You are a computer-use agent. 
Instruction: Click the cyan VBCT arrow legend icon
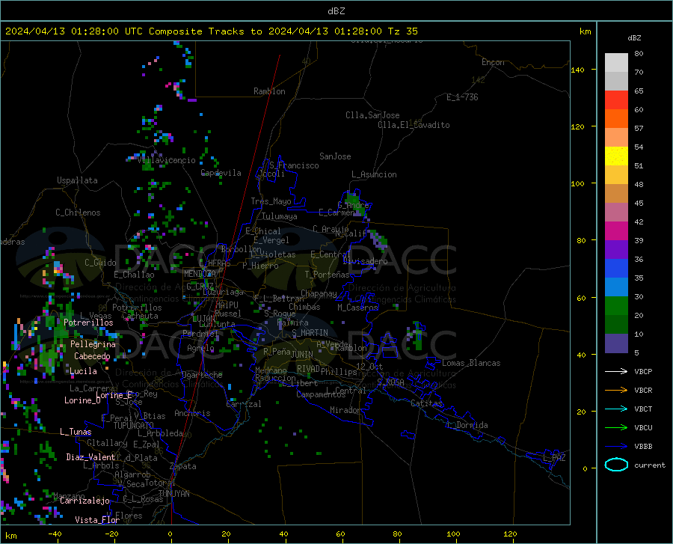click(616, 409)
